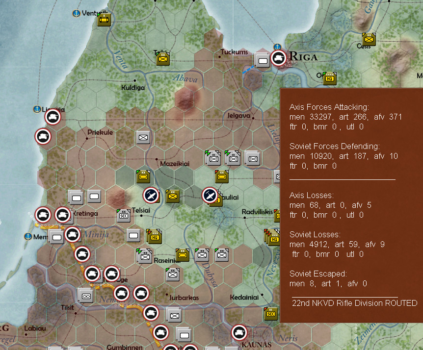Select the stacked infantry division west of Raseiniai
This screenshot has height=350, width=423.
point(145,256)
